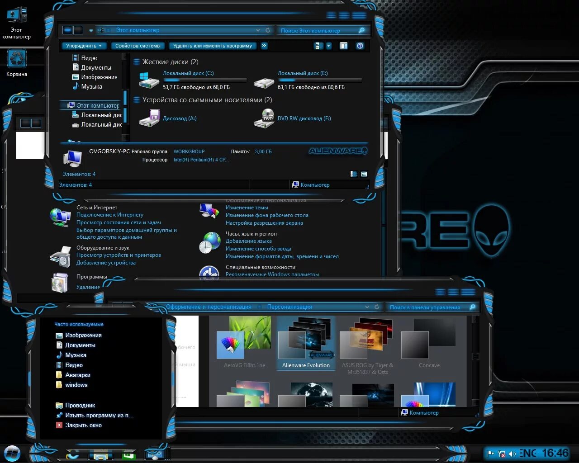Toggle the preview pane icon in Explorer toolbar
Screen dimensions: 579x463
pyautogui.click(x=344, y=46)
